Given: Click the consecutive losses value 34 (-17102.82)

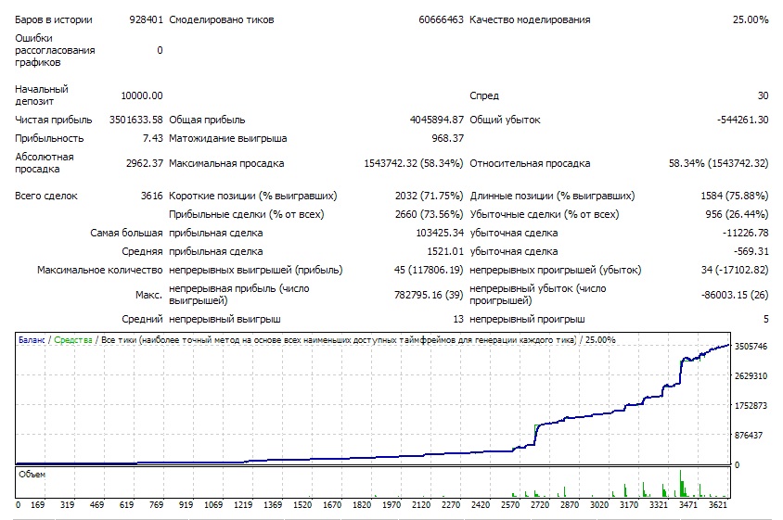Looking at the screenshot, I should 735,270.
